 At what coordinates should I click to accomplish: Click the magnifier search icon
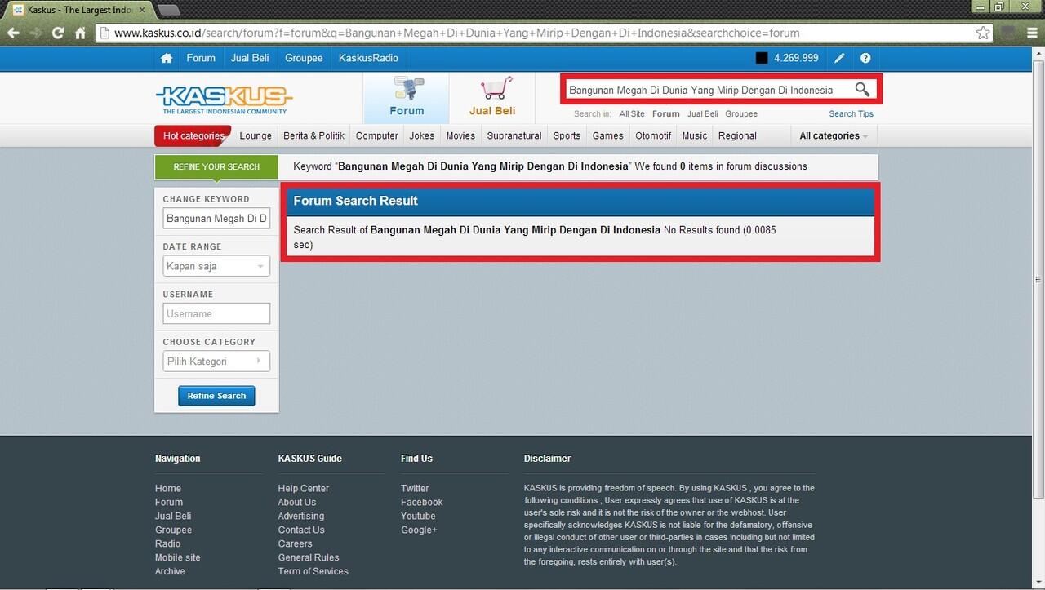click(x=862, y=89)
